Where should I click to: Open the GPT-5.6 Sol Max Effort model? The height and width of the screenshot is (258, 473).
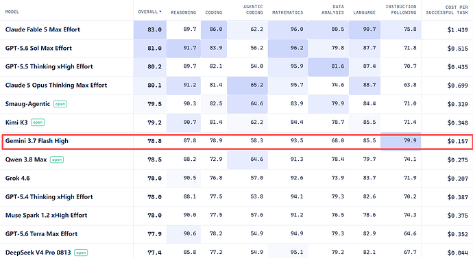[38, 48]
